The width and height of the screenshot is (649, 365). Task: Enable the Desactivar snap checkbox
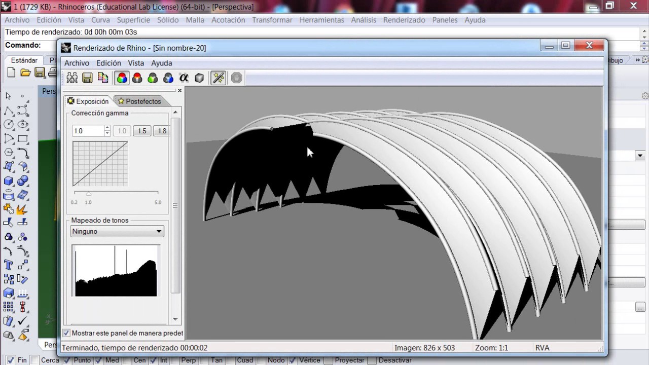pos(371,360)
